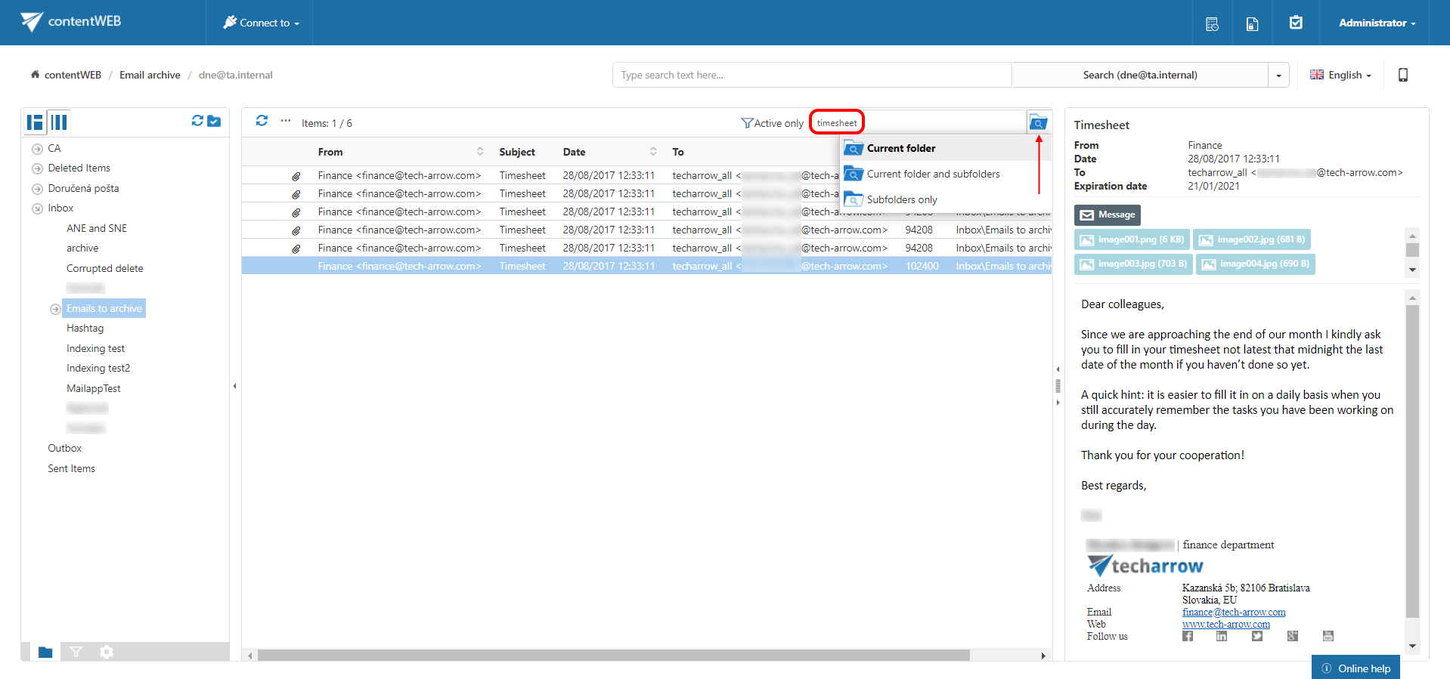The height and width of the screenshot is (679, 1450).
Task: Open attachment image001.png (6 KB)
Action: pyautogui.click(x=1132, y=239)
